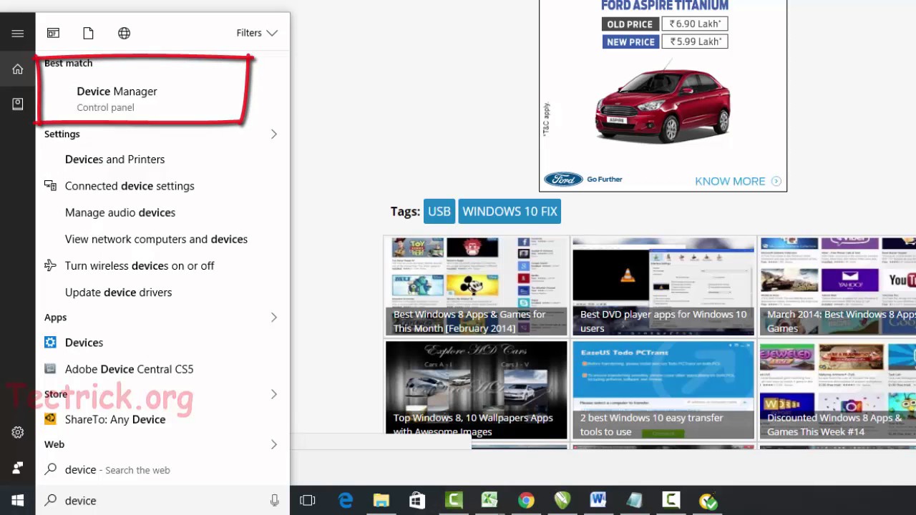Image resolution: width=916 pixels, height=515 pixels.
Task: Open Best DVD player apps article
Action: 663,286
